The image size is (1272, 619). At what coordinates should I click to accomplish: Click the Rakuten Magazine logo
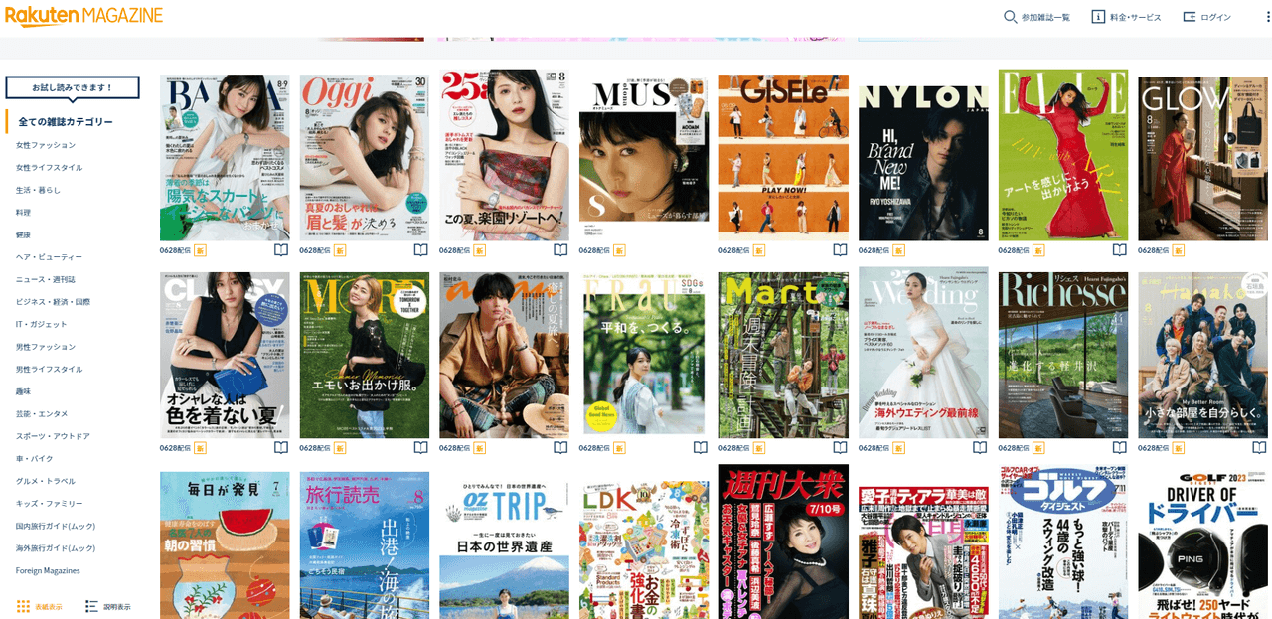(83, 16)
